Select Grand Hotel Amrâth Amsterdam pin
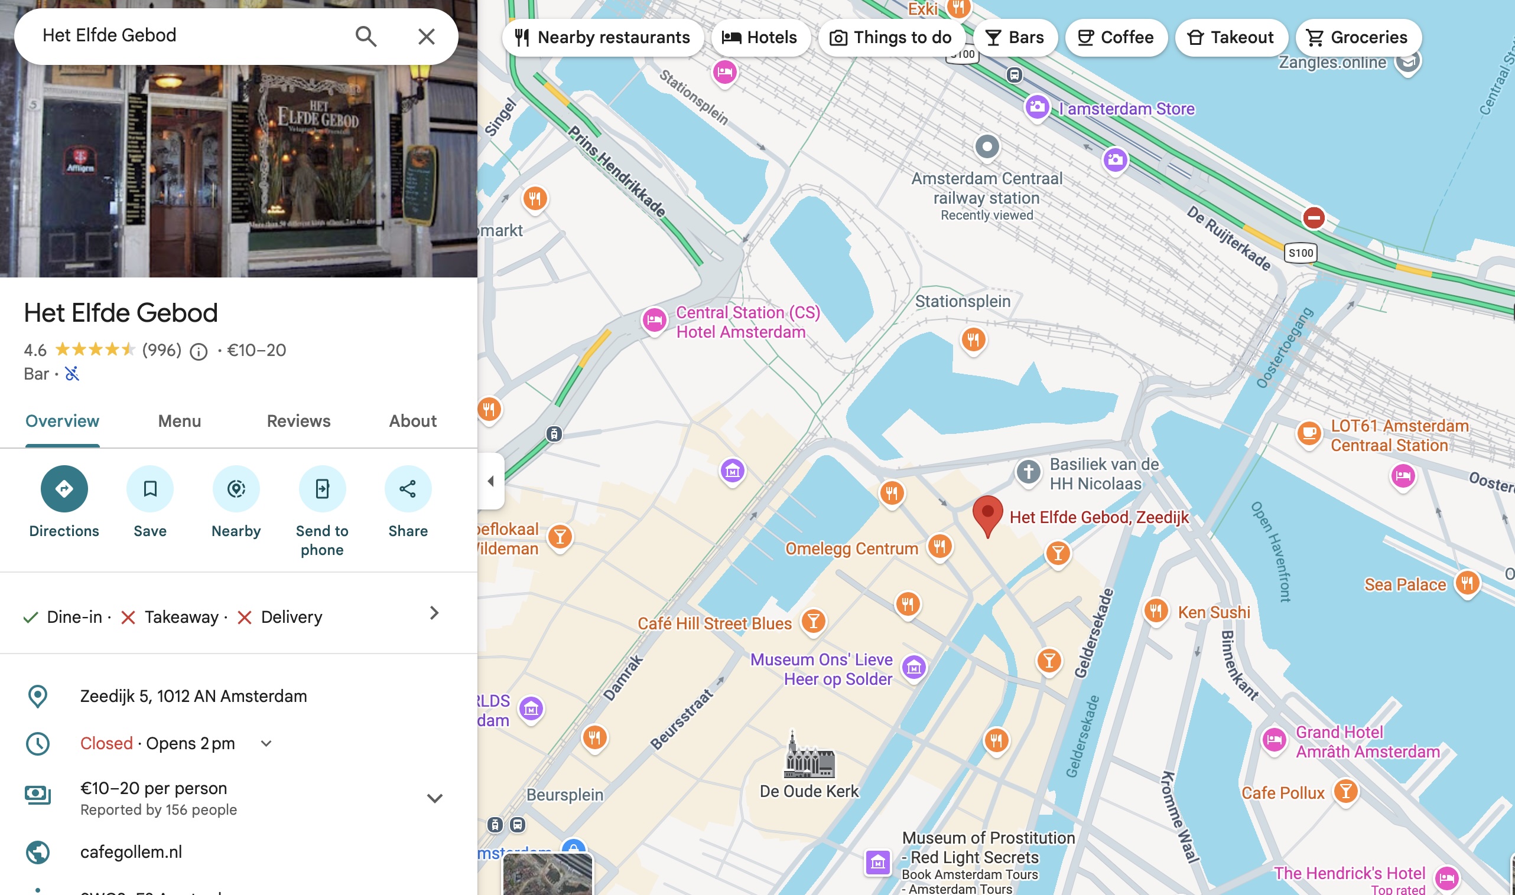 click(x=1274, y=739)
